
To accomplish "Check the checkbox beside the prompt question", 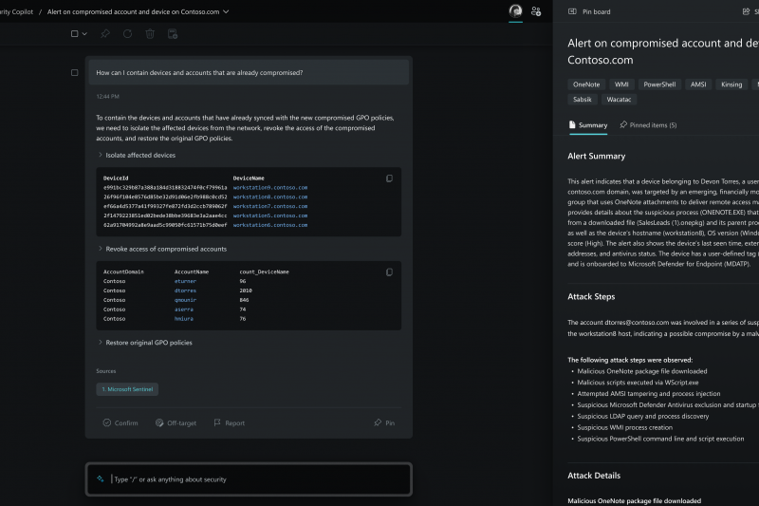I will click(75, 73).
